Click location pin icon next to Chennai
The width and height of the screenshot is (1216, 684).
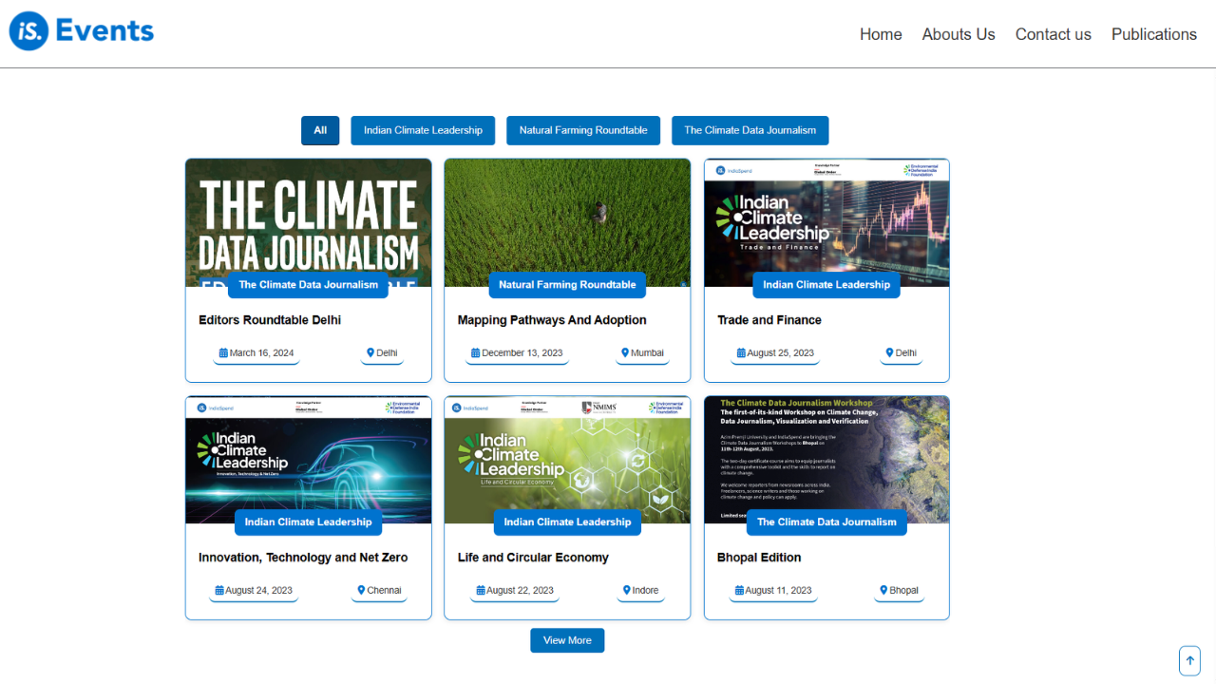[x=361, y=591]
